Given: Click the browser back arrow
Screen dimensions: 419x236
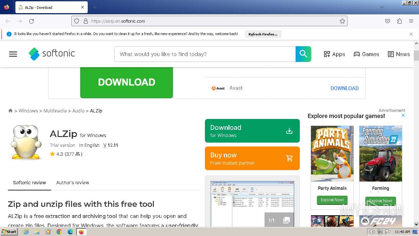Looking at the screenshot, I should [8, 21].
